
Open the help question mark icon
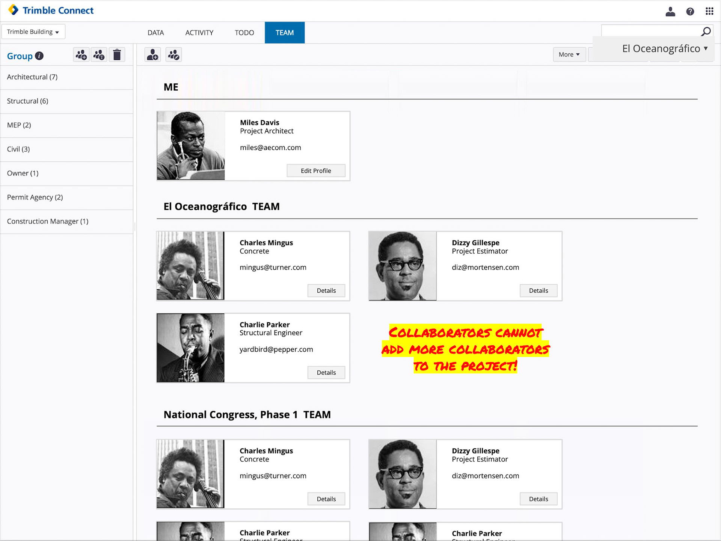[690, 12]
